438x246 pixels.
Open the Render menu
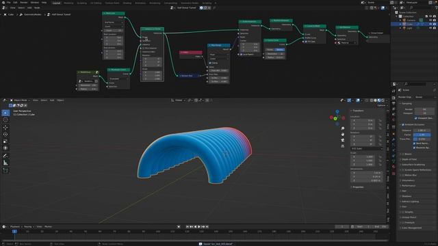pos(24,3)
